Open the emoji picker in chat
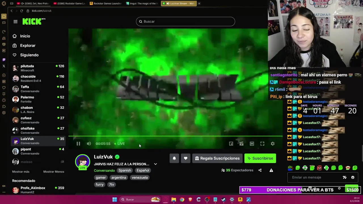 click(x=353, y=177)
